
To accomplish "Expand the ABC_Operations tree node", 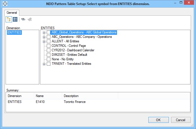I will point(44,37).
